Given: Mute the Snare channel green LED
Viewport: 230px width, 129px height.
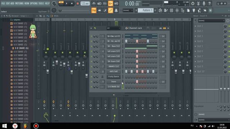Looking at the screenshot, I should click(91, 82).
